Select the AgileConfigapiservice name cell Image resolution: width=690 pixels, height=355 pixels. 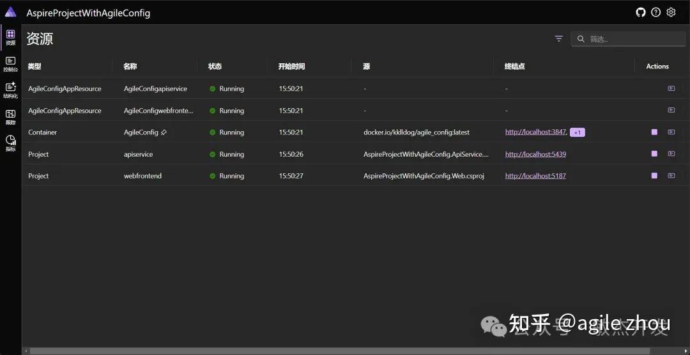click(155, 88)
